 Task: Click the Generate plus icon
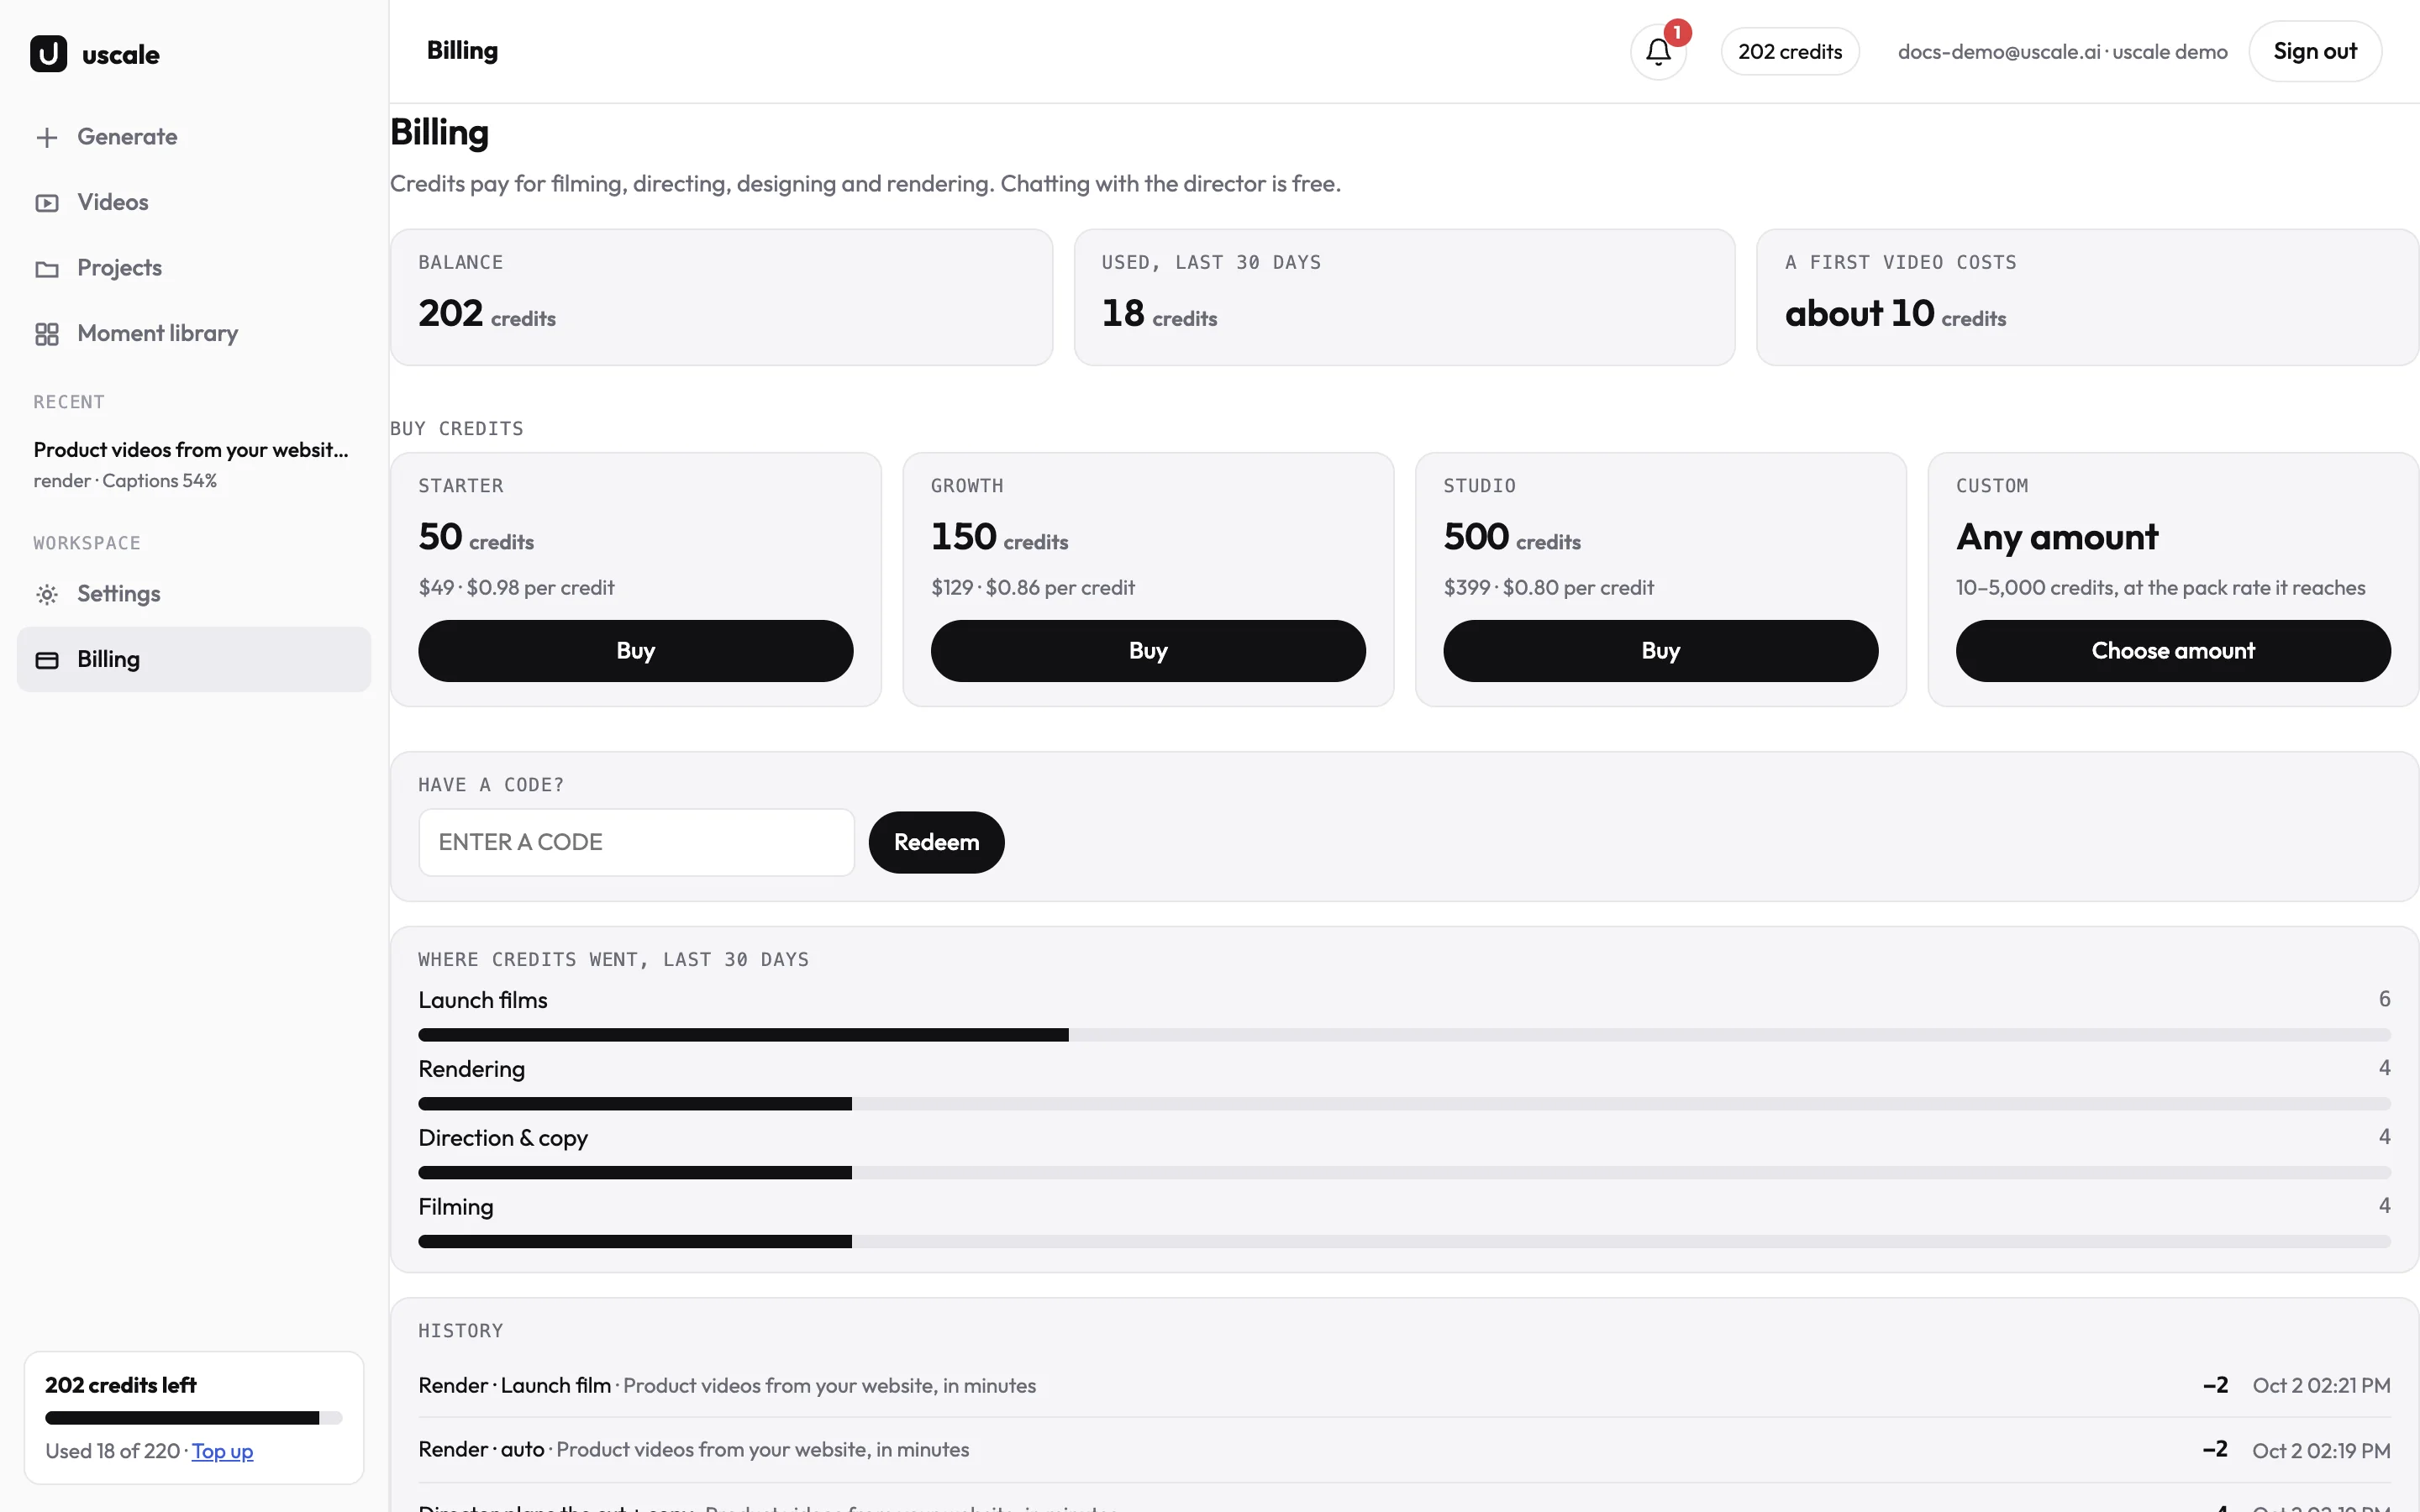pos(47,137)
